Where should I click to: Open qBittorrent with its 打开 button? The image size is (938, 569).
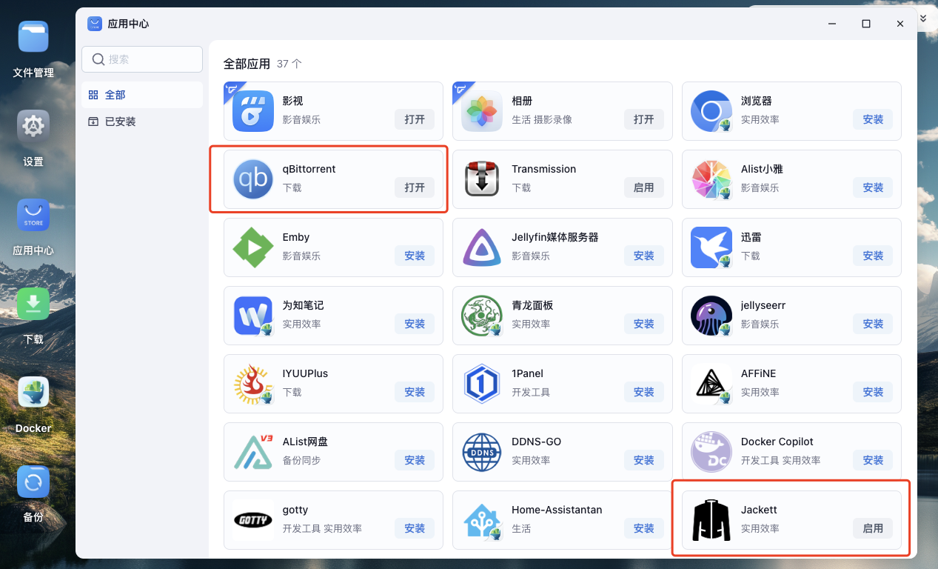(415, 187)
